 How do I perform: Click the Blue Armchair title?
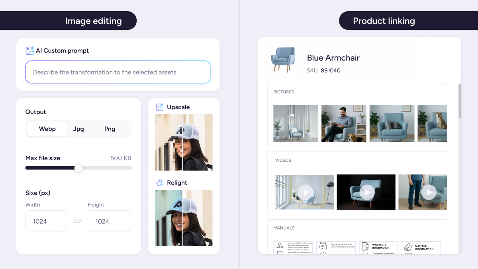pyautogui.click(x=333, y=58)
